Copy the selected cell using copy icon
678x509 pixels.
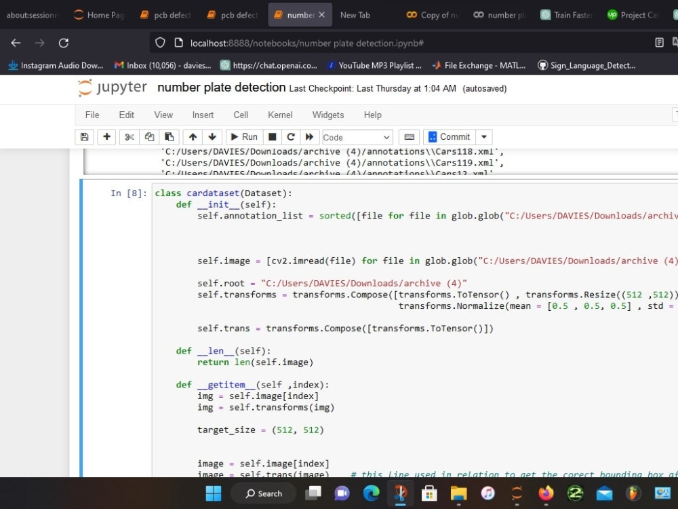click(x=149, y=136)
